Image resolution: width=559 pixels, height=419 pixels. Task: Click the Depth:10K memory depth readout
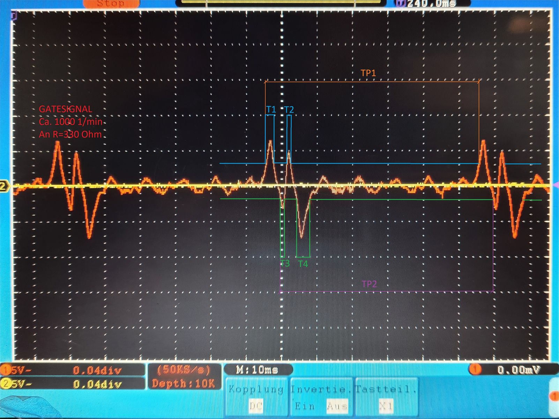184,383
